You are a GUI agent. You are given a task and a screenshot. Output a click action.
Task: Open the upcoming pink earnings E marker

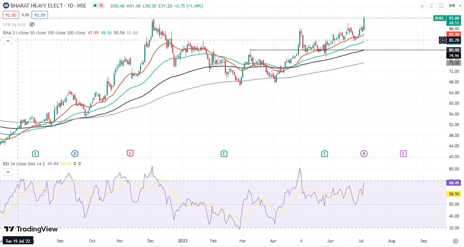403,154
